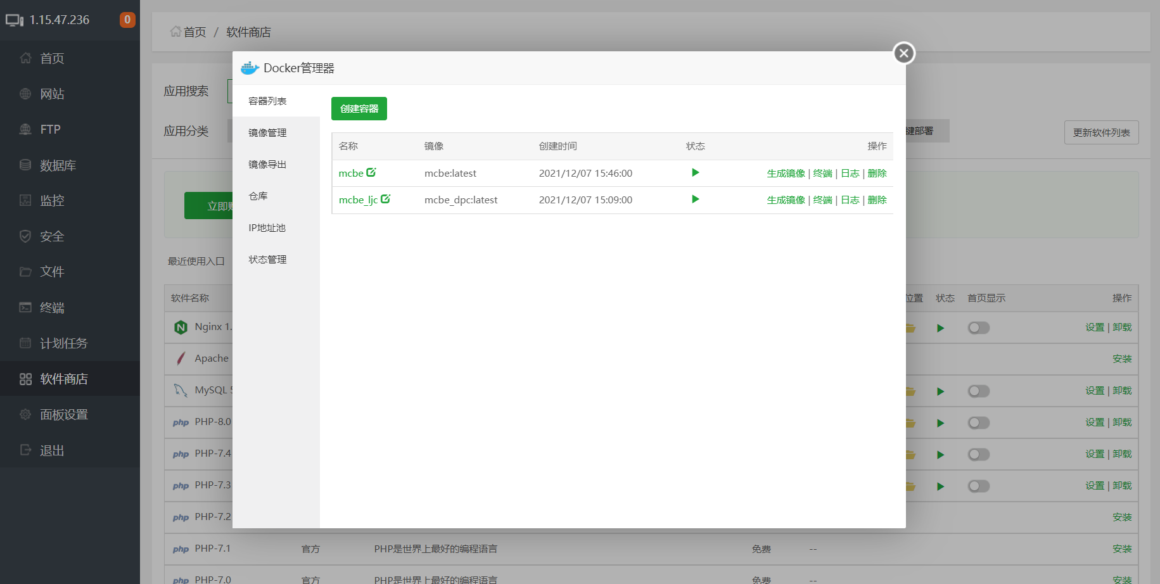The image size is (1160, 584).
Task: Go to 网站 in sidebar
Action: [70, 94]
